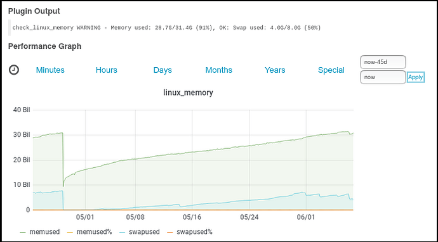Screen dimensions: 438x242
Task: Click the 0 y-axis label
Action: click(28, 210)
